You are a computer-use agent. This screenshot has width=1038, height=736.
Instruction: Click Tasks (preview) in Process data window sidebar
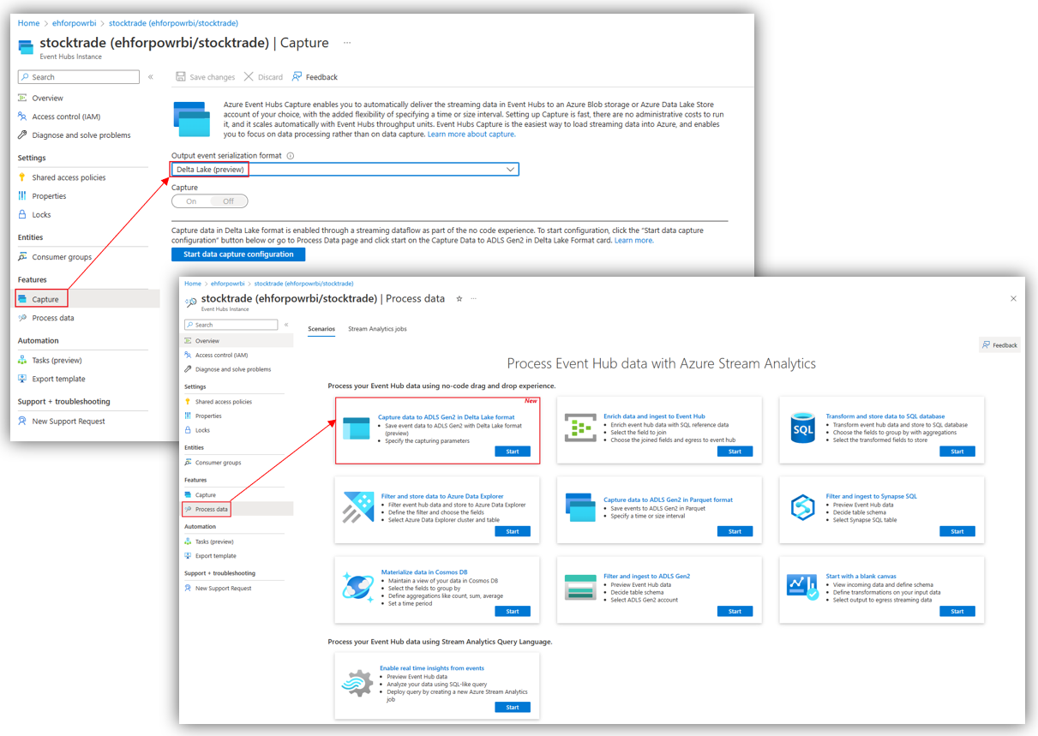point(214,542)
